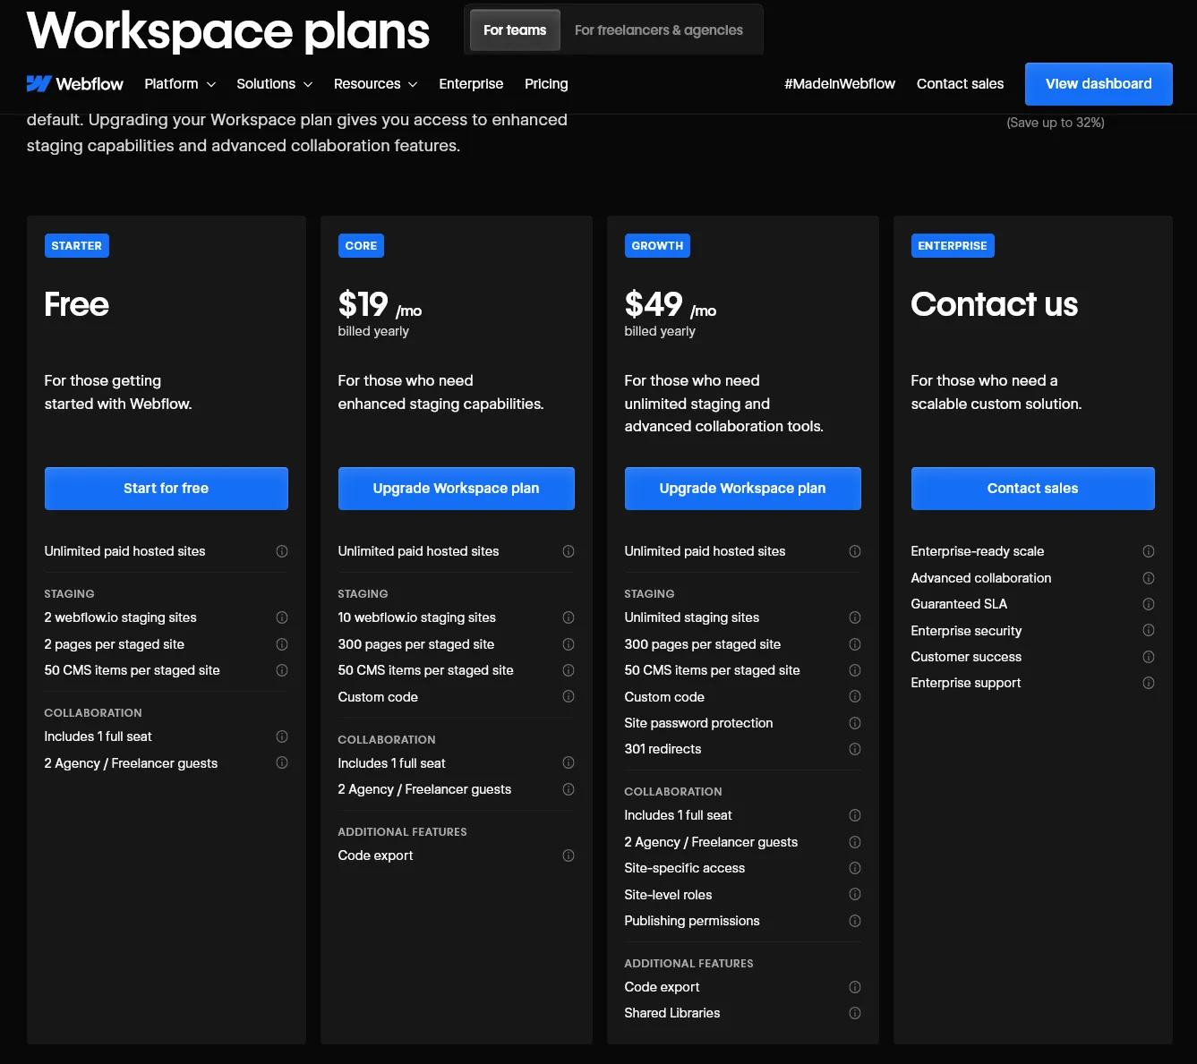Click the 'Contact us' heading
The height and width of the screenshot is (1064, 1197).
995,304
